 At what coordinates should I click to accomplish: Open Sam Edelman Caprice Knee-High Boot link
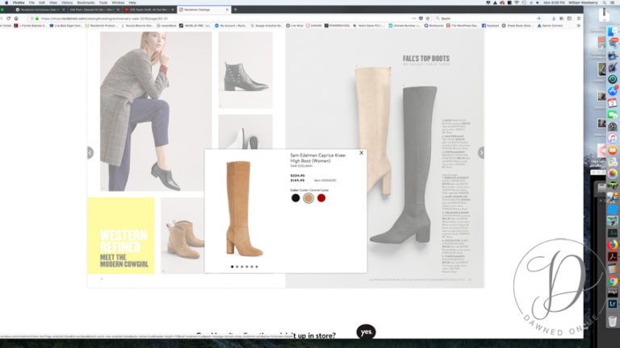pos(318,158)
